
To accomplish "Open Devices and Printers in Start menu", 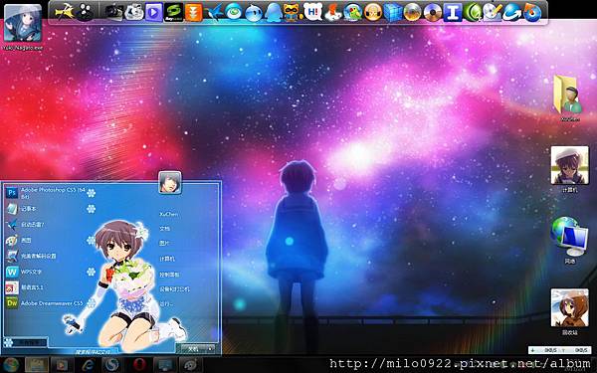I will point(174,288).
